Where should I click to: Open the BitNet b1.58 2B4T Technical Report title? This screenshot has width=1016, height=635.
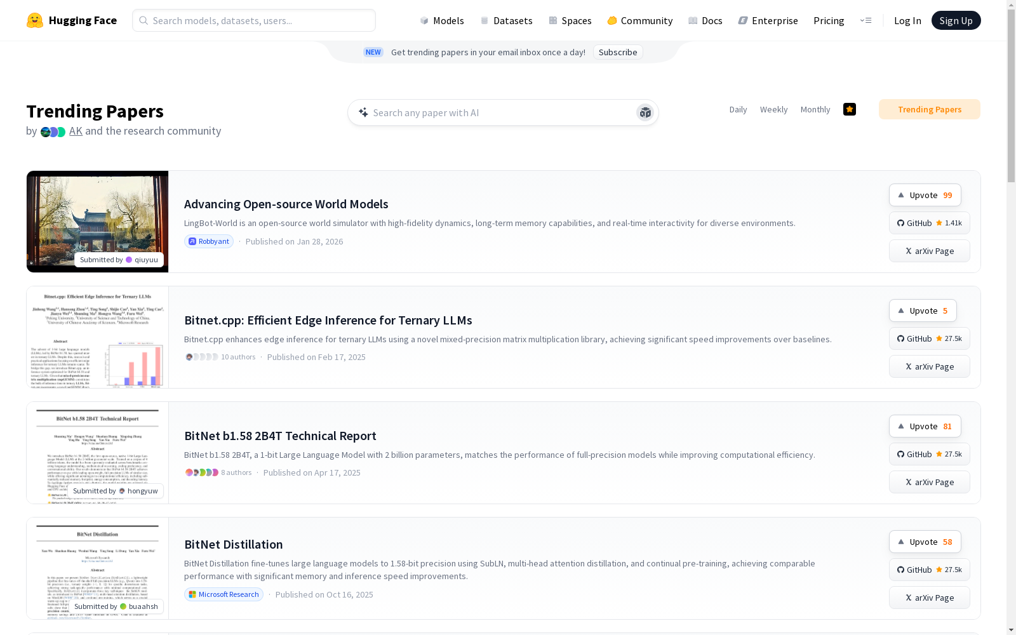[x=280, y=436]
